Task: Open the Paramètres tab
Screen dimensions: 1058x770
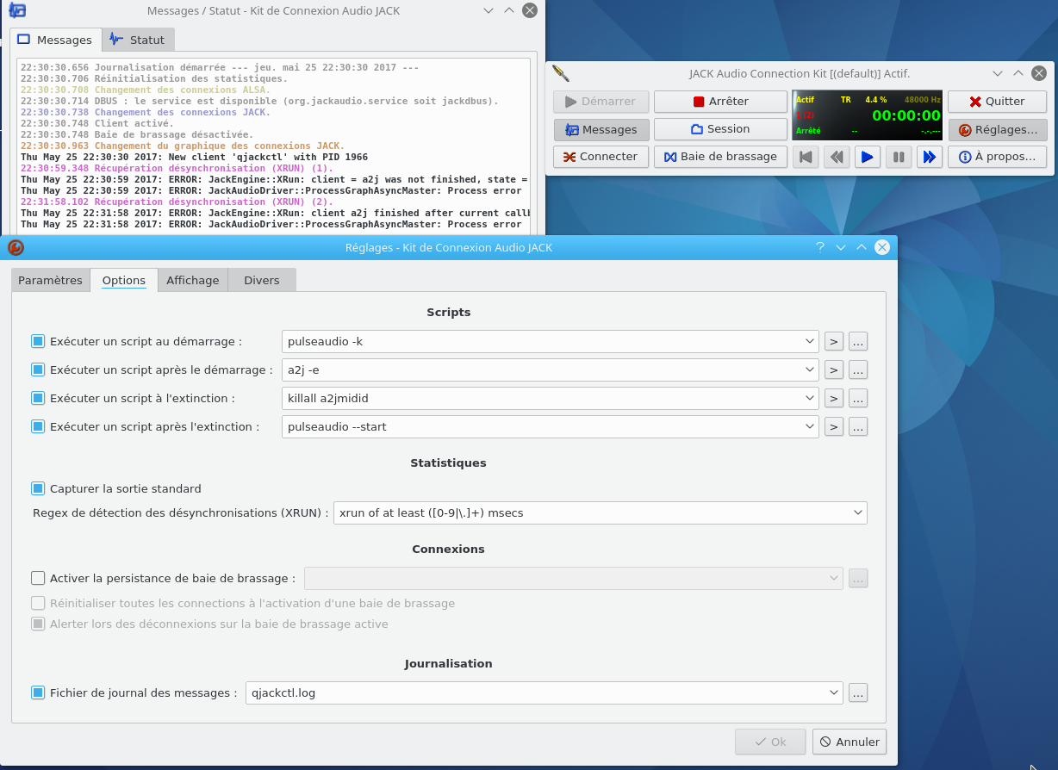Action: [50, 280]
